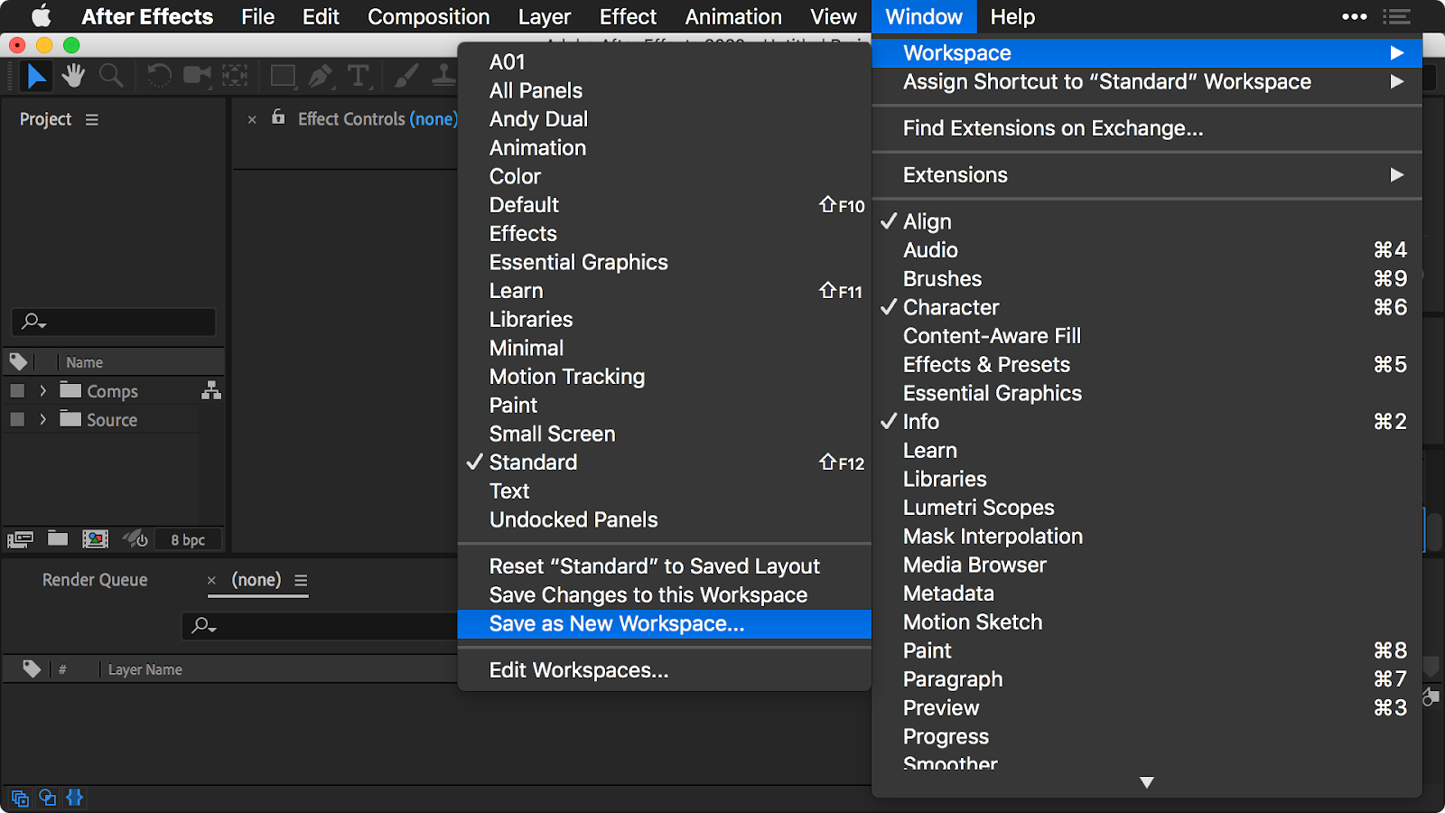Select the Rectangle shape tool
Screen dimensions: 1445x813
coord(283,77)
